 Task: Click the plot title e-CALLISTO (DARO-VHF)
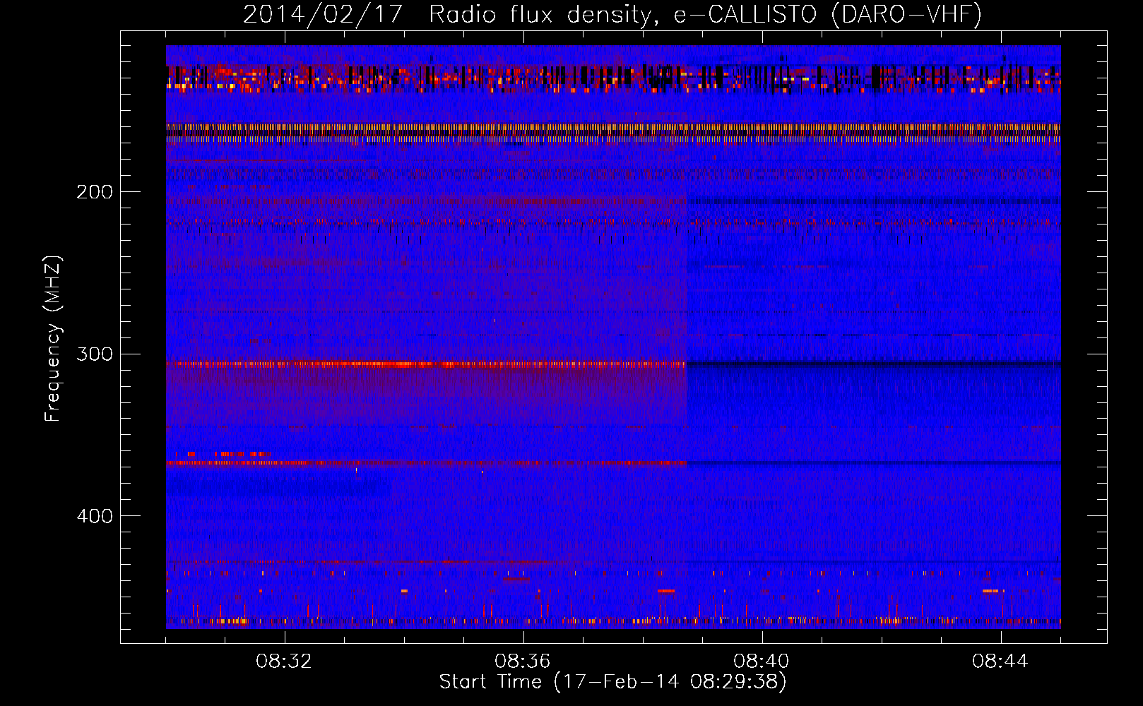(827, 14)
